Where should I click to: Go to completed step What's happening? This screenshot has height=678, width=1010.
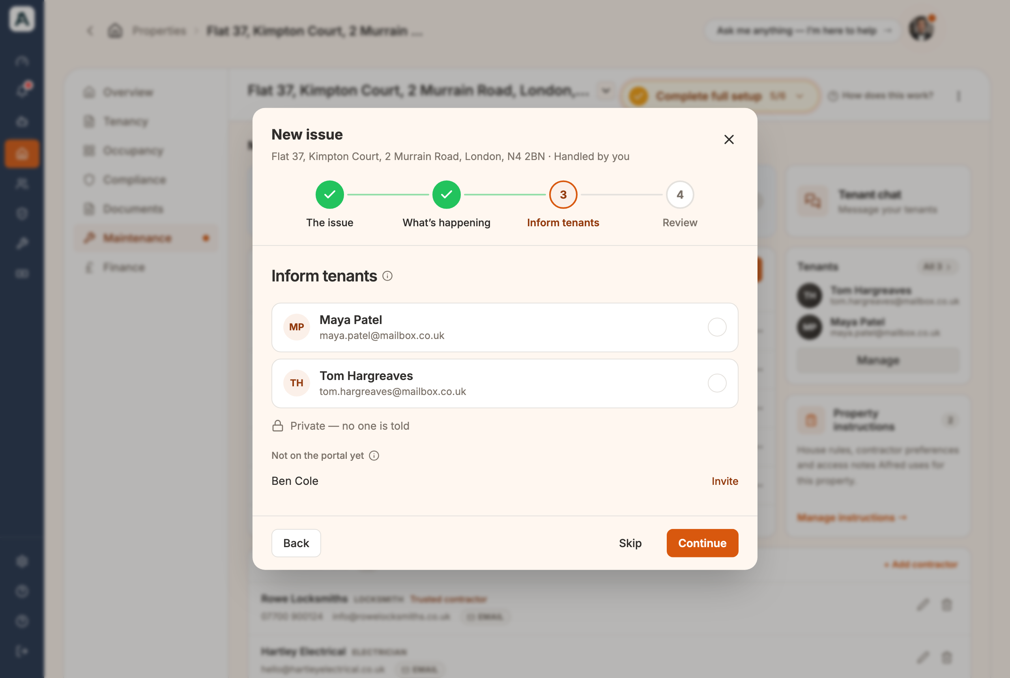[446, 195]
